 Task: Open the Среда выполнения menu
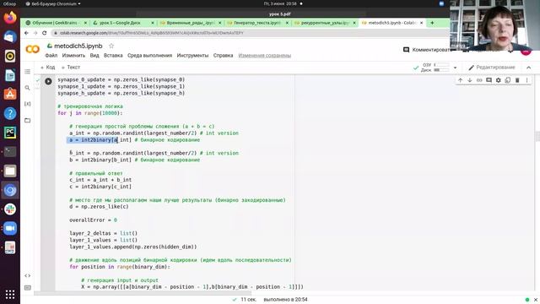149,56
